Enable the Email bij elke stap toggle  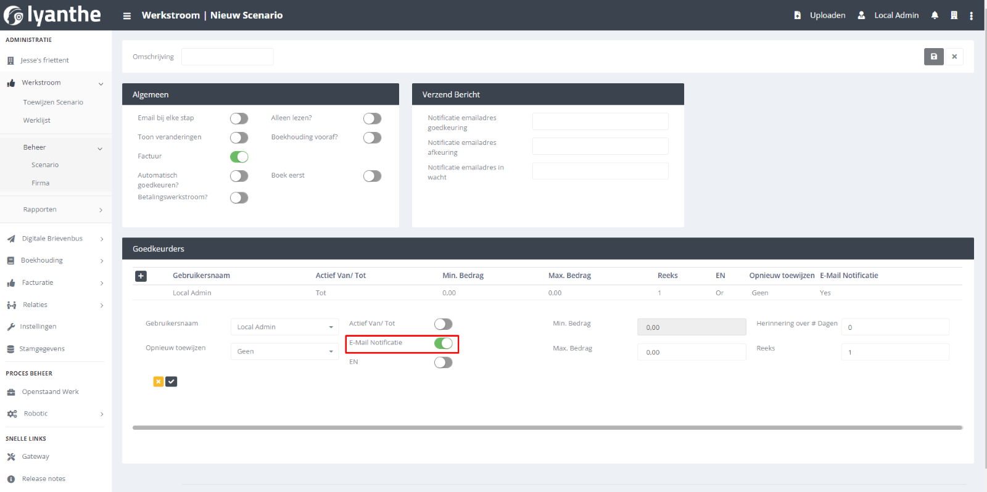pyautogui.click(x=239, y=118)
